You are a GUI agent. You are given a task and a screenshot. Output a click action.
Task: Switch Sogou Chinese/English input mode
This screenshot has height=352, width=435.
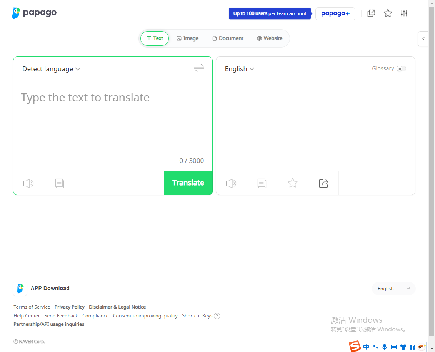click(x=366, y=347)
